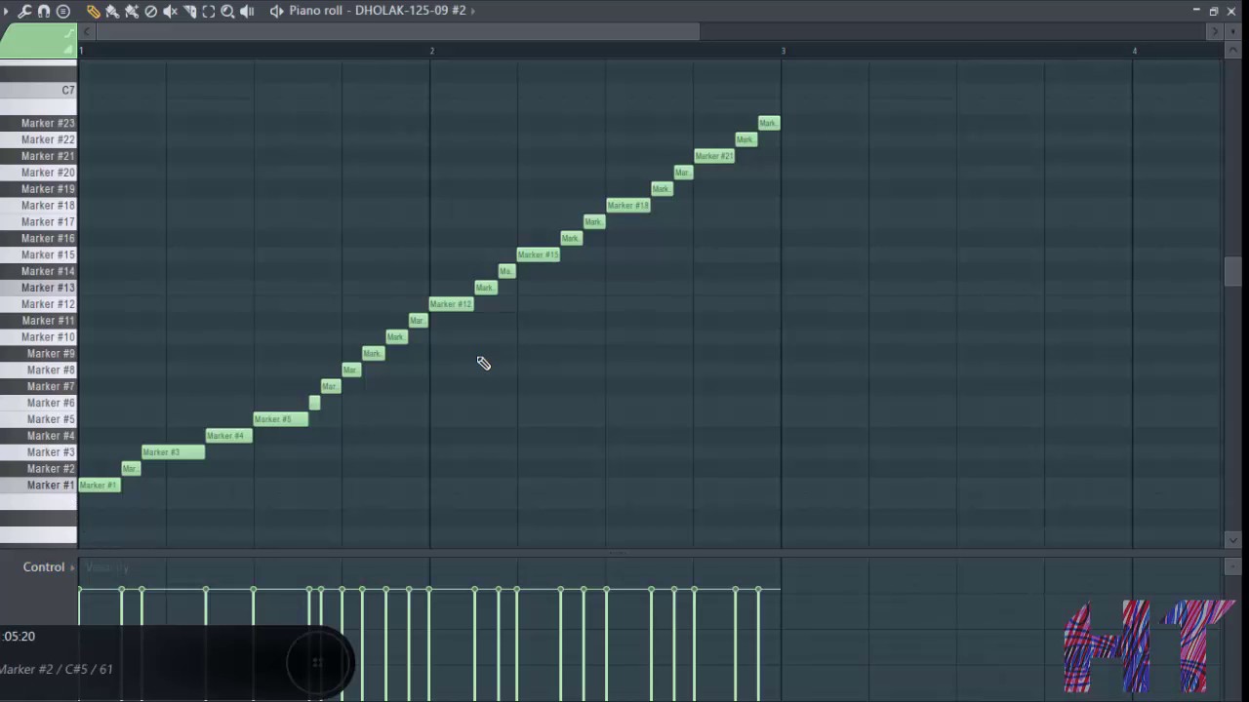Open the magnet snap settings
This screenshot has height=702, width=1249.
[44, 11]
